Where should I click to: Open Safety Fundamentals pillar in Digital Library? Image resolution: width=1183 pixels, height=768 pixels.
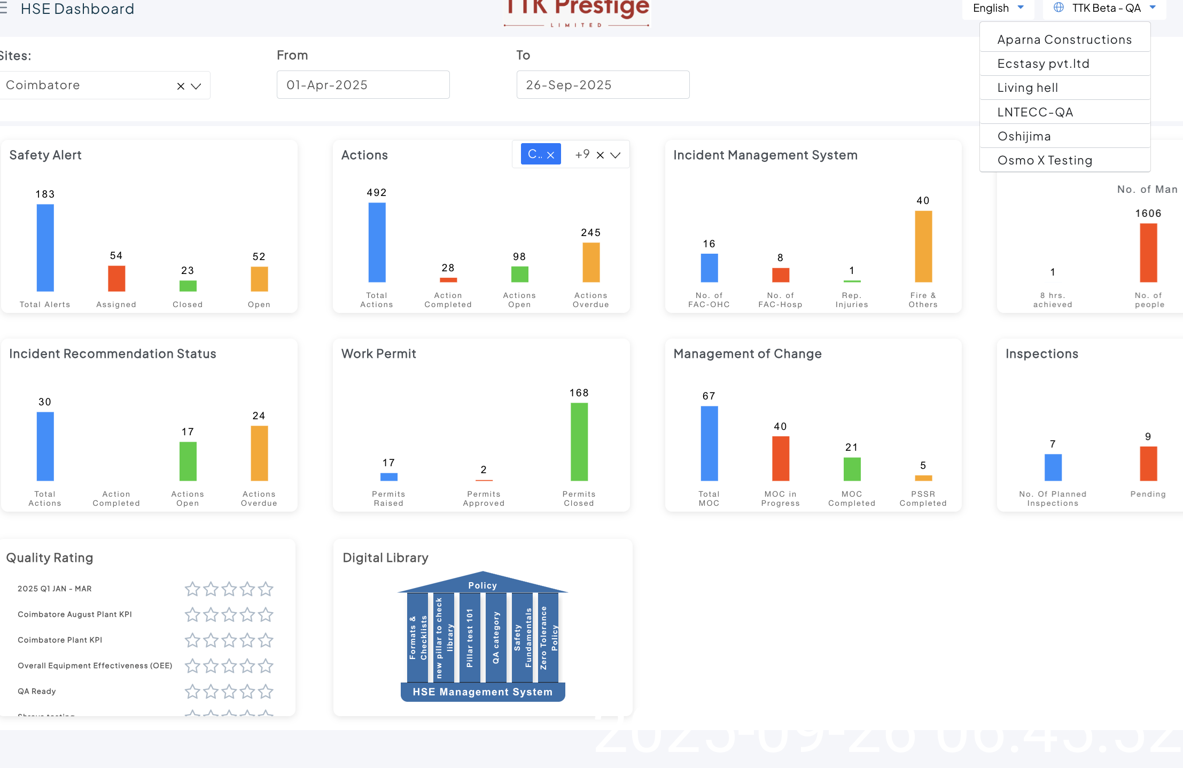523,638
